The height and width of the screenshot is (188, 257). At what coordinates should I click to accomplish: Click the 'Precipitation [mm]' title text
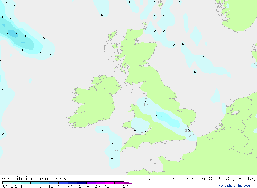26,179
